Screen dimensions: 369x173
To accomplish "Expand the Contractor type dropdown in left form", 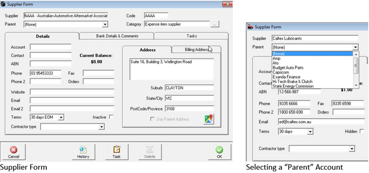I will coord(101,127).
